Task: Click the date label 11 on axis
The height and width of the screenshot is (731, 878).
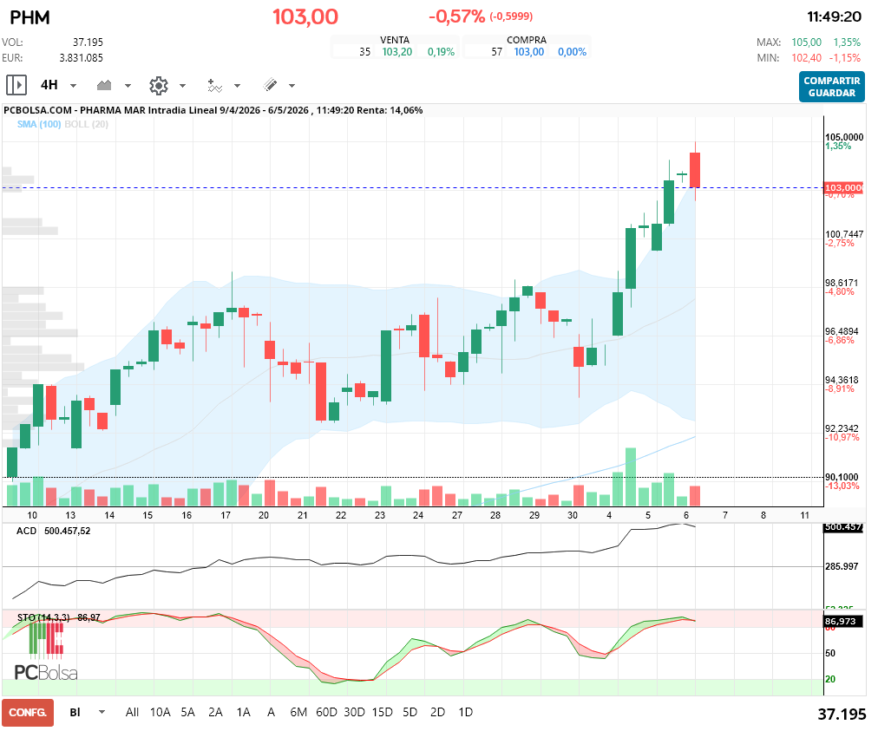Action: [x=804, y=515]
